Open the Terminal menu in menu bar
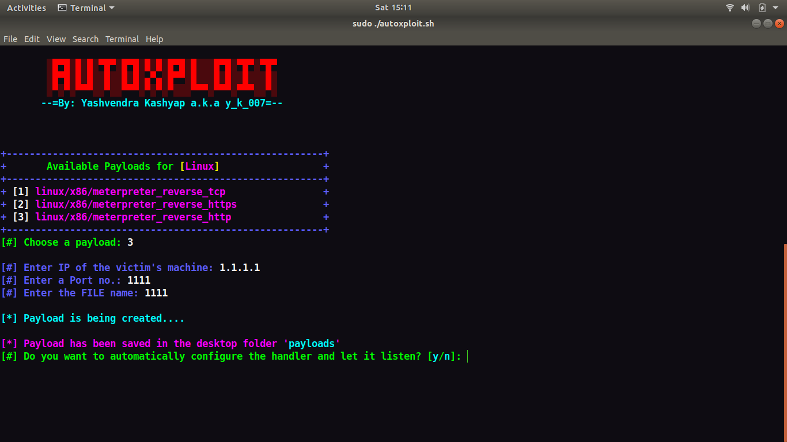Viewport: 787px width, 442px height. [122, 39]
